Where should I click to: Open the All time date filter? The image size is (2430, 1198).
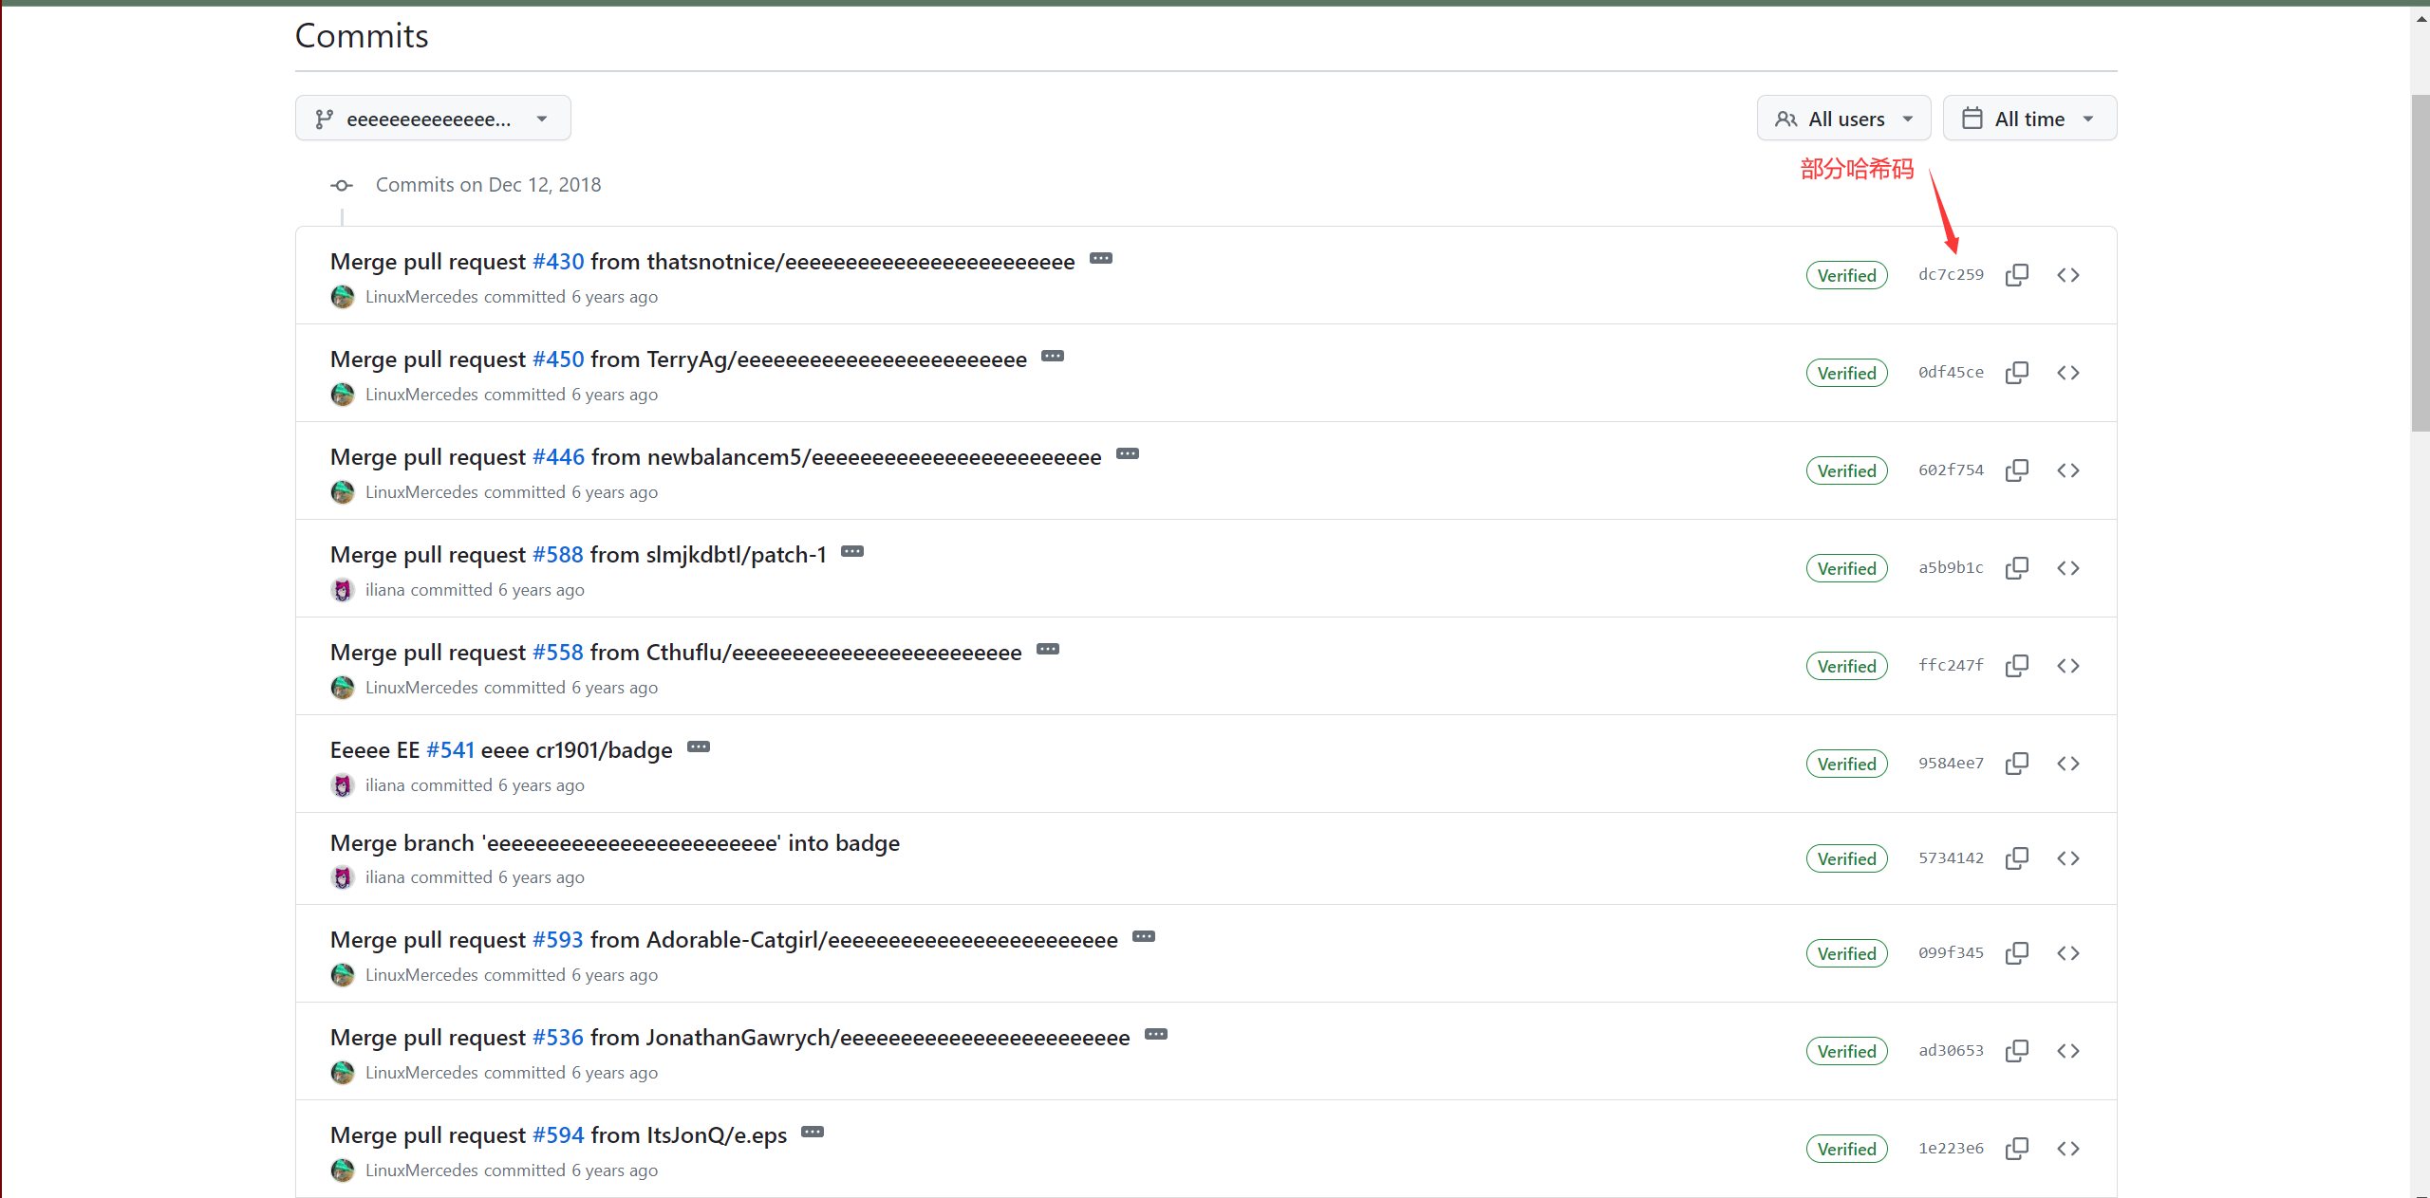point(2028,119)
